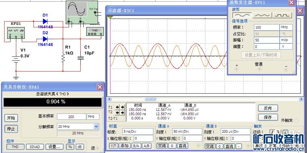Open the 振幅 mVp unit selector

[x=286, y=40]
